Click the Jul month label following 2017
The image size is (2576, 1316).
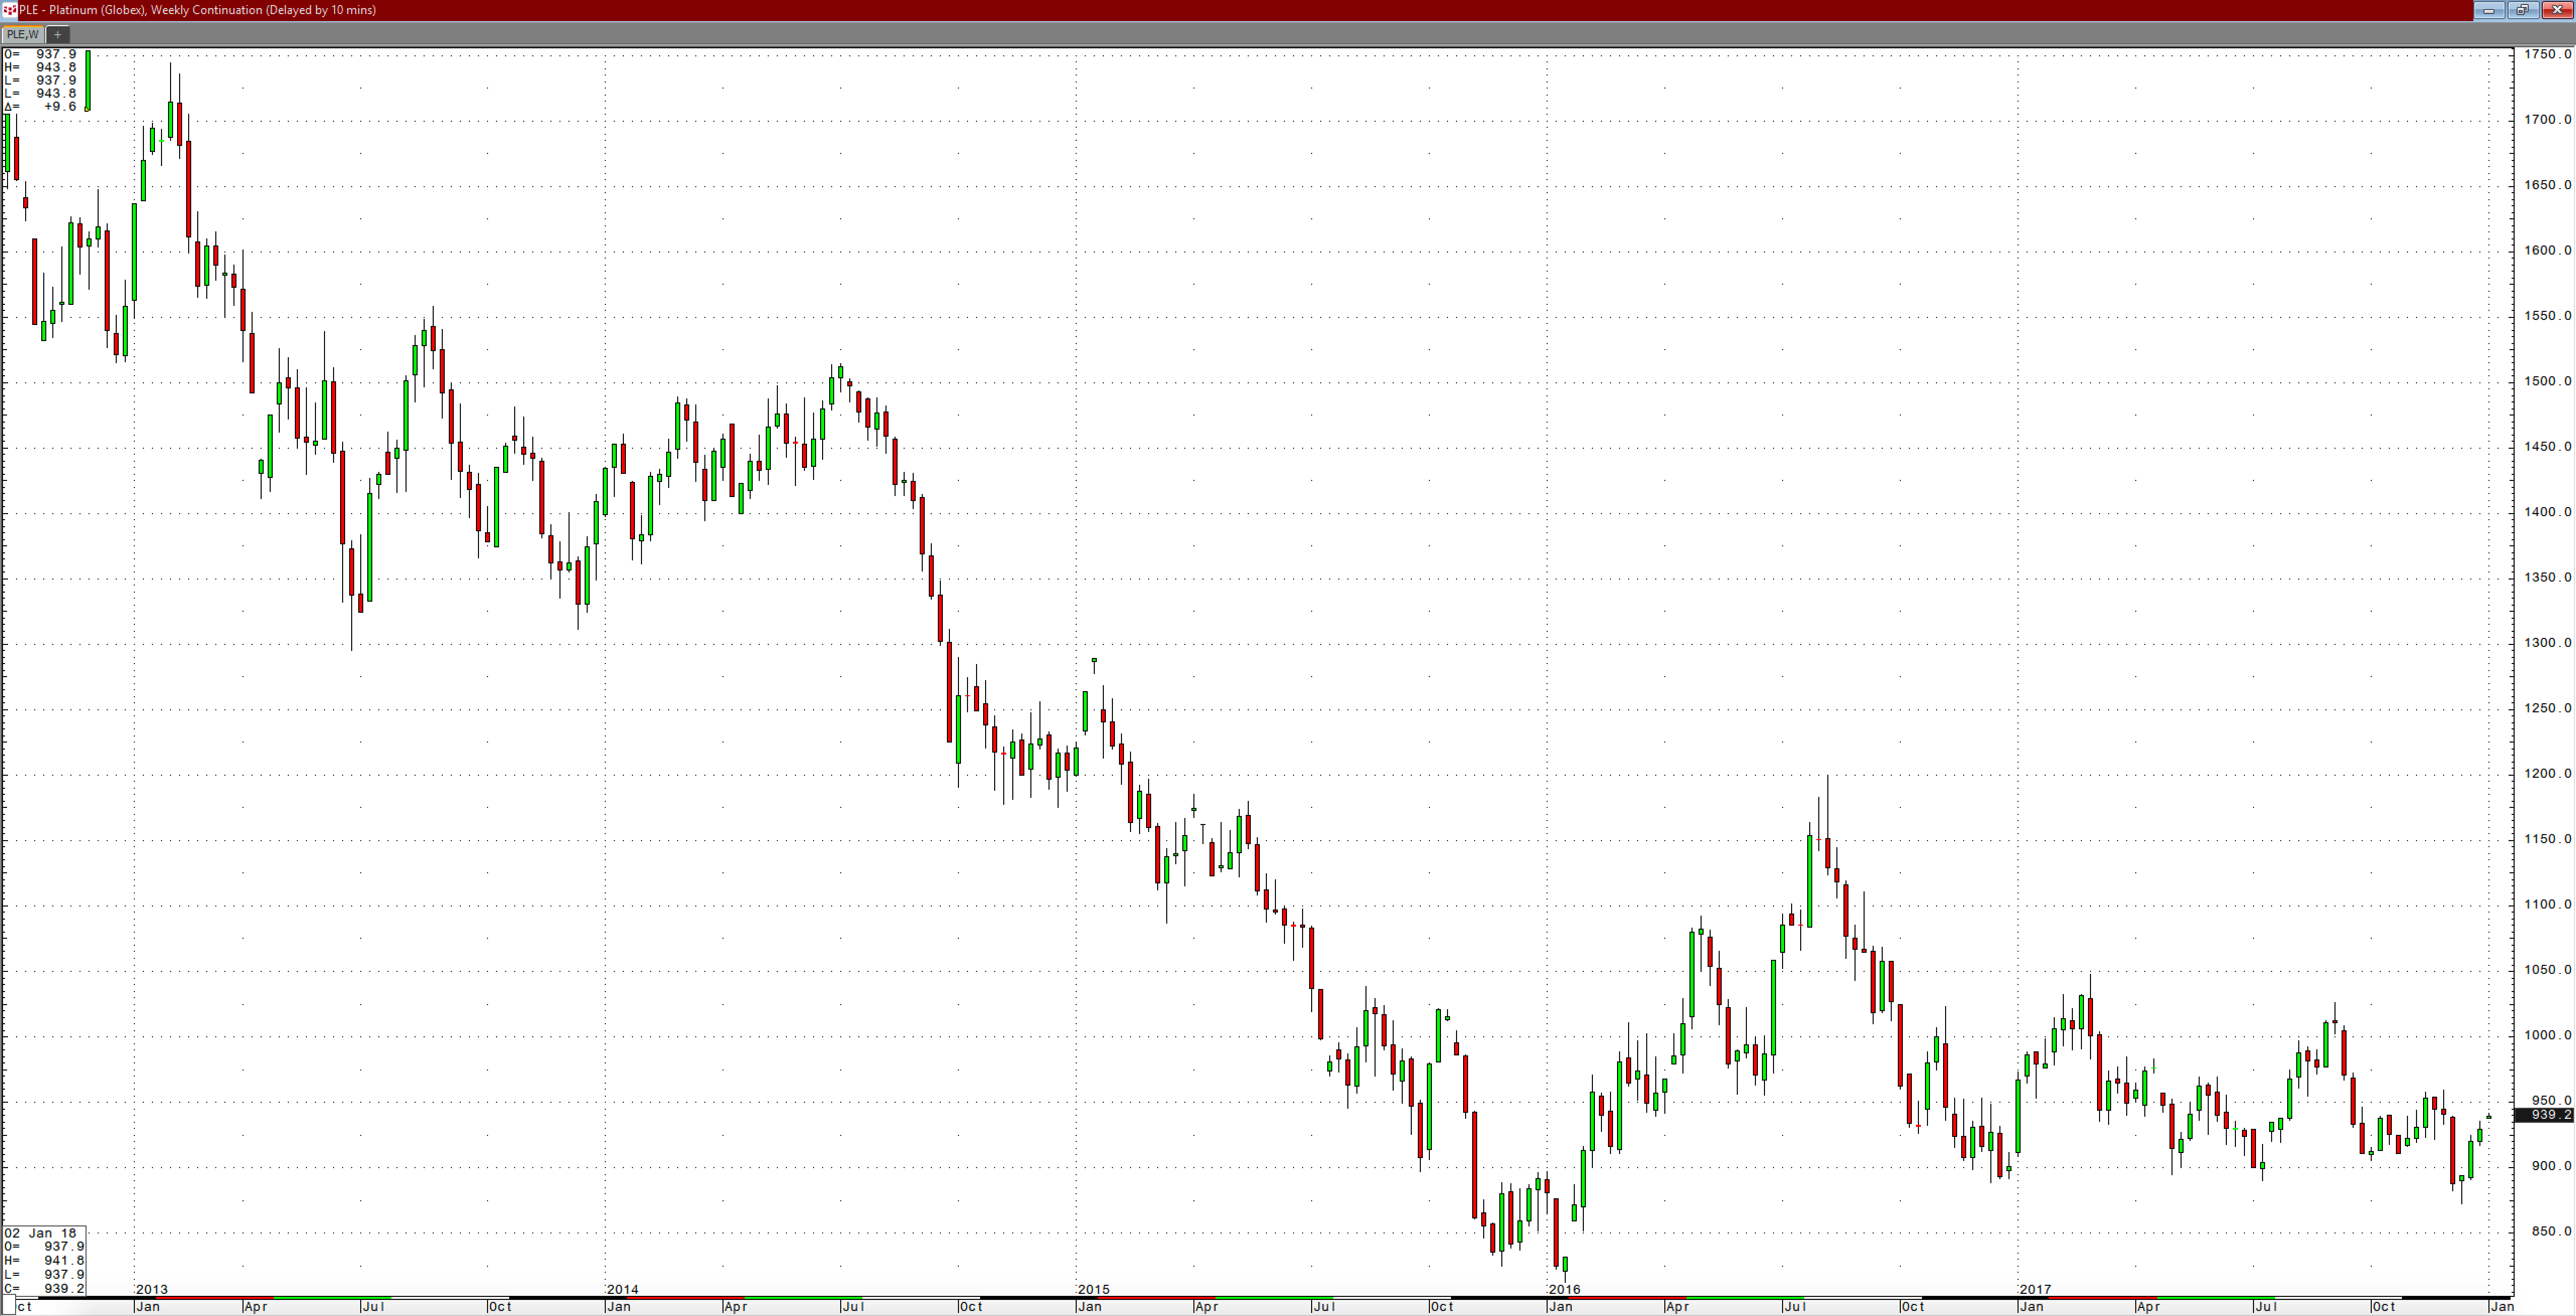click(2265, 1306)
